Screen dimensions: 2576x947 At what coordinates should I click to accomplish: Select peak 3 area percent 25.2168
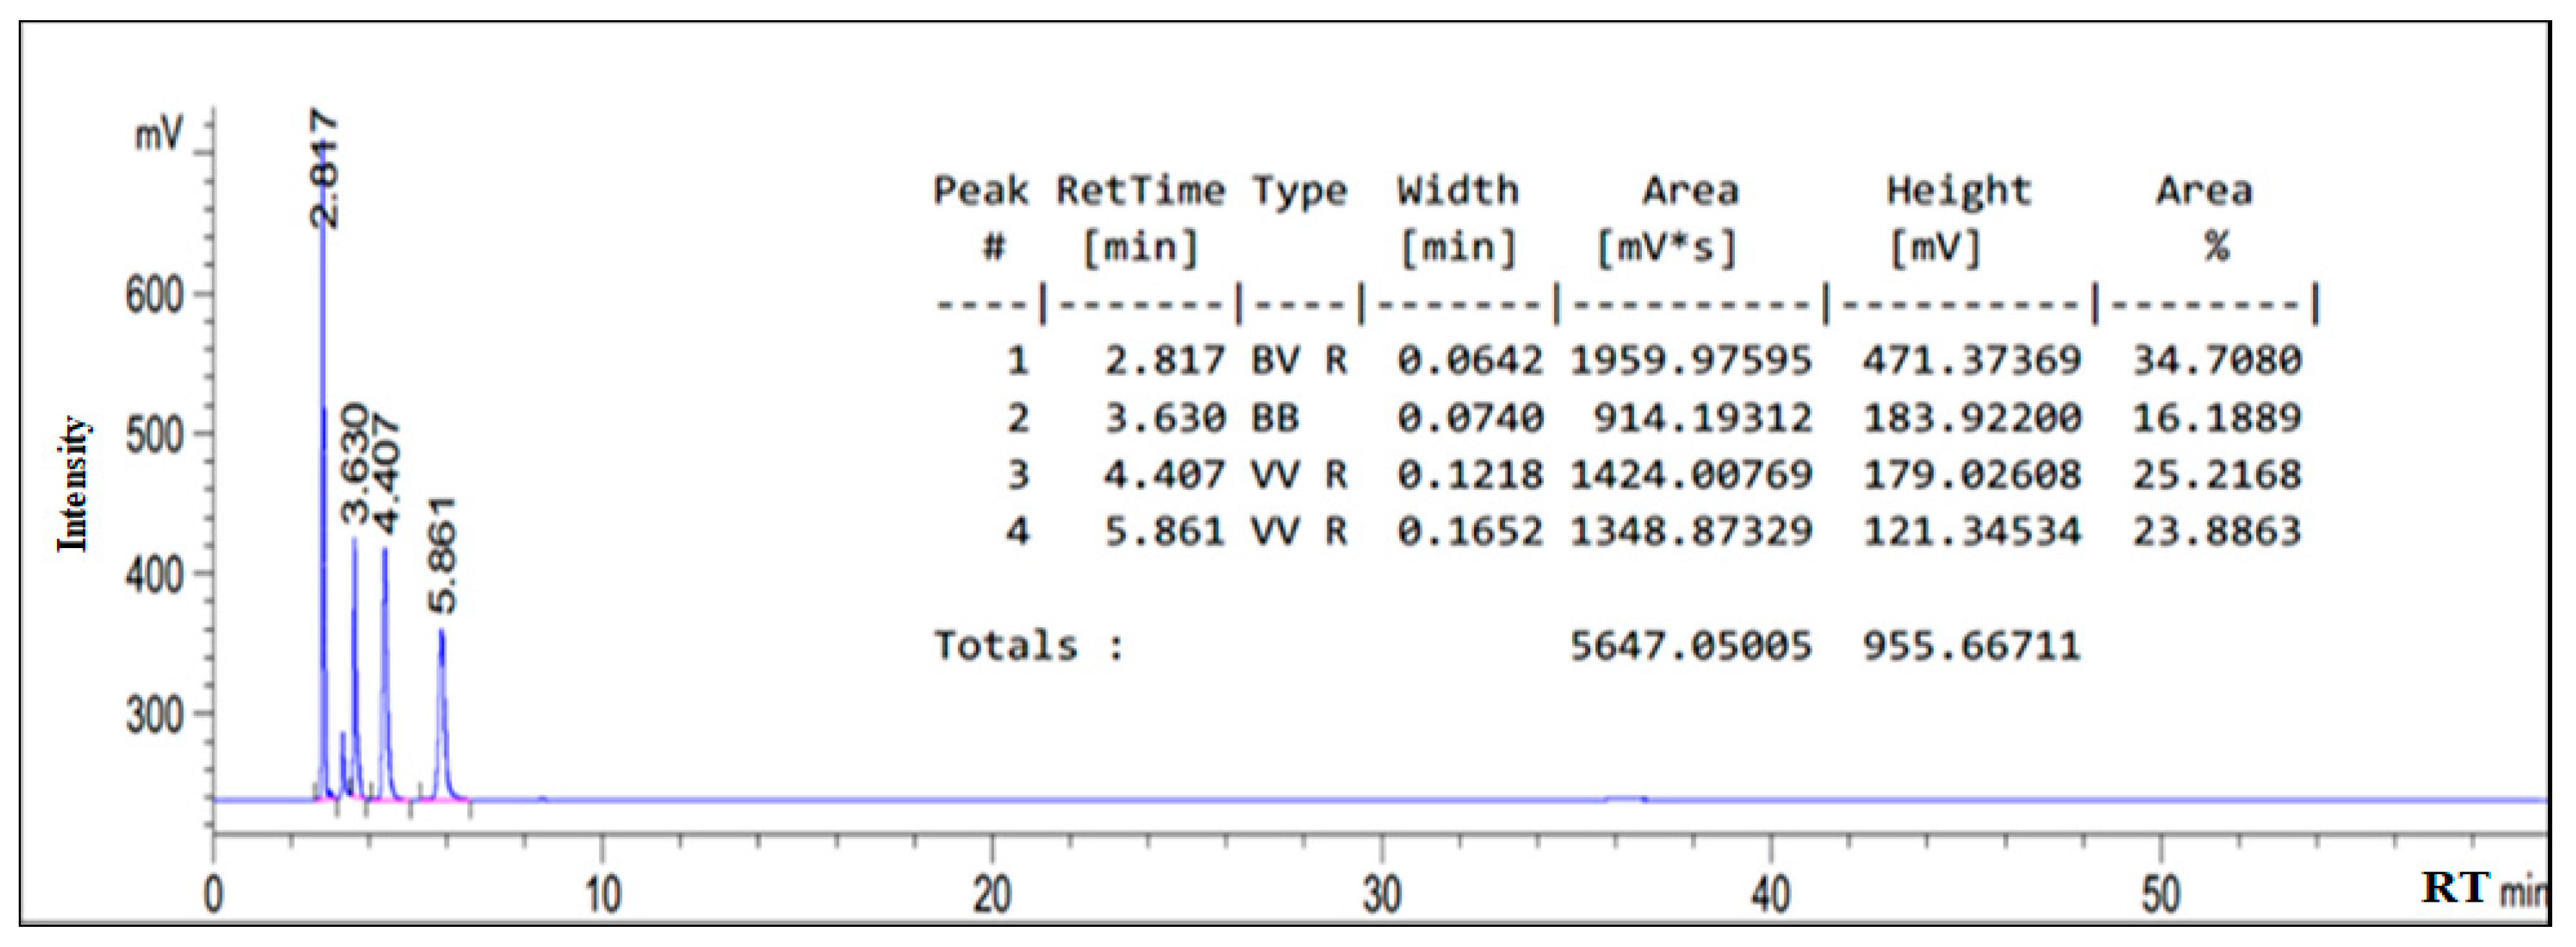point(2217,474)
